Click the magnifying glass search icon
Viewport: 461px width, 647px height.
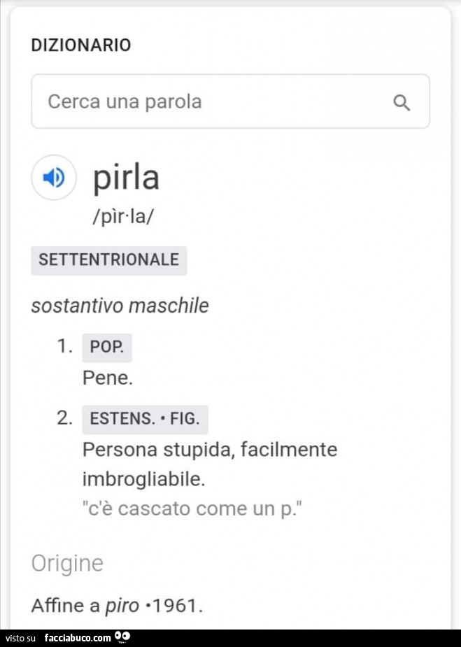[402, 103]
